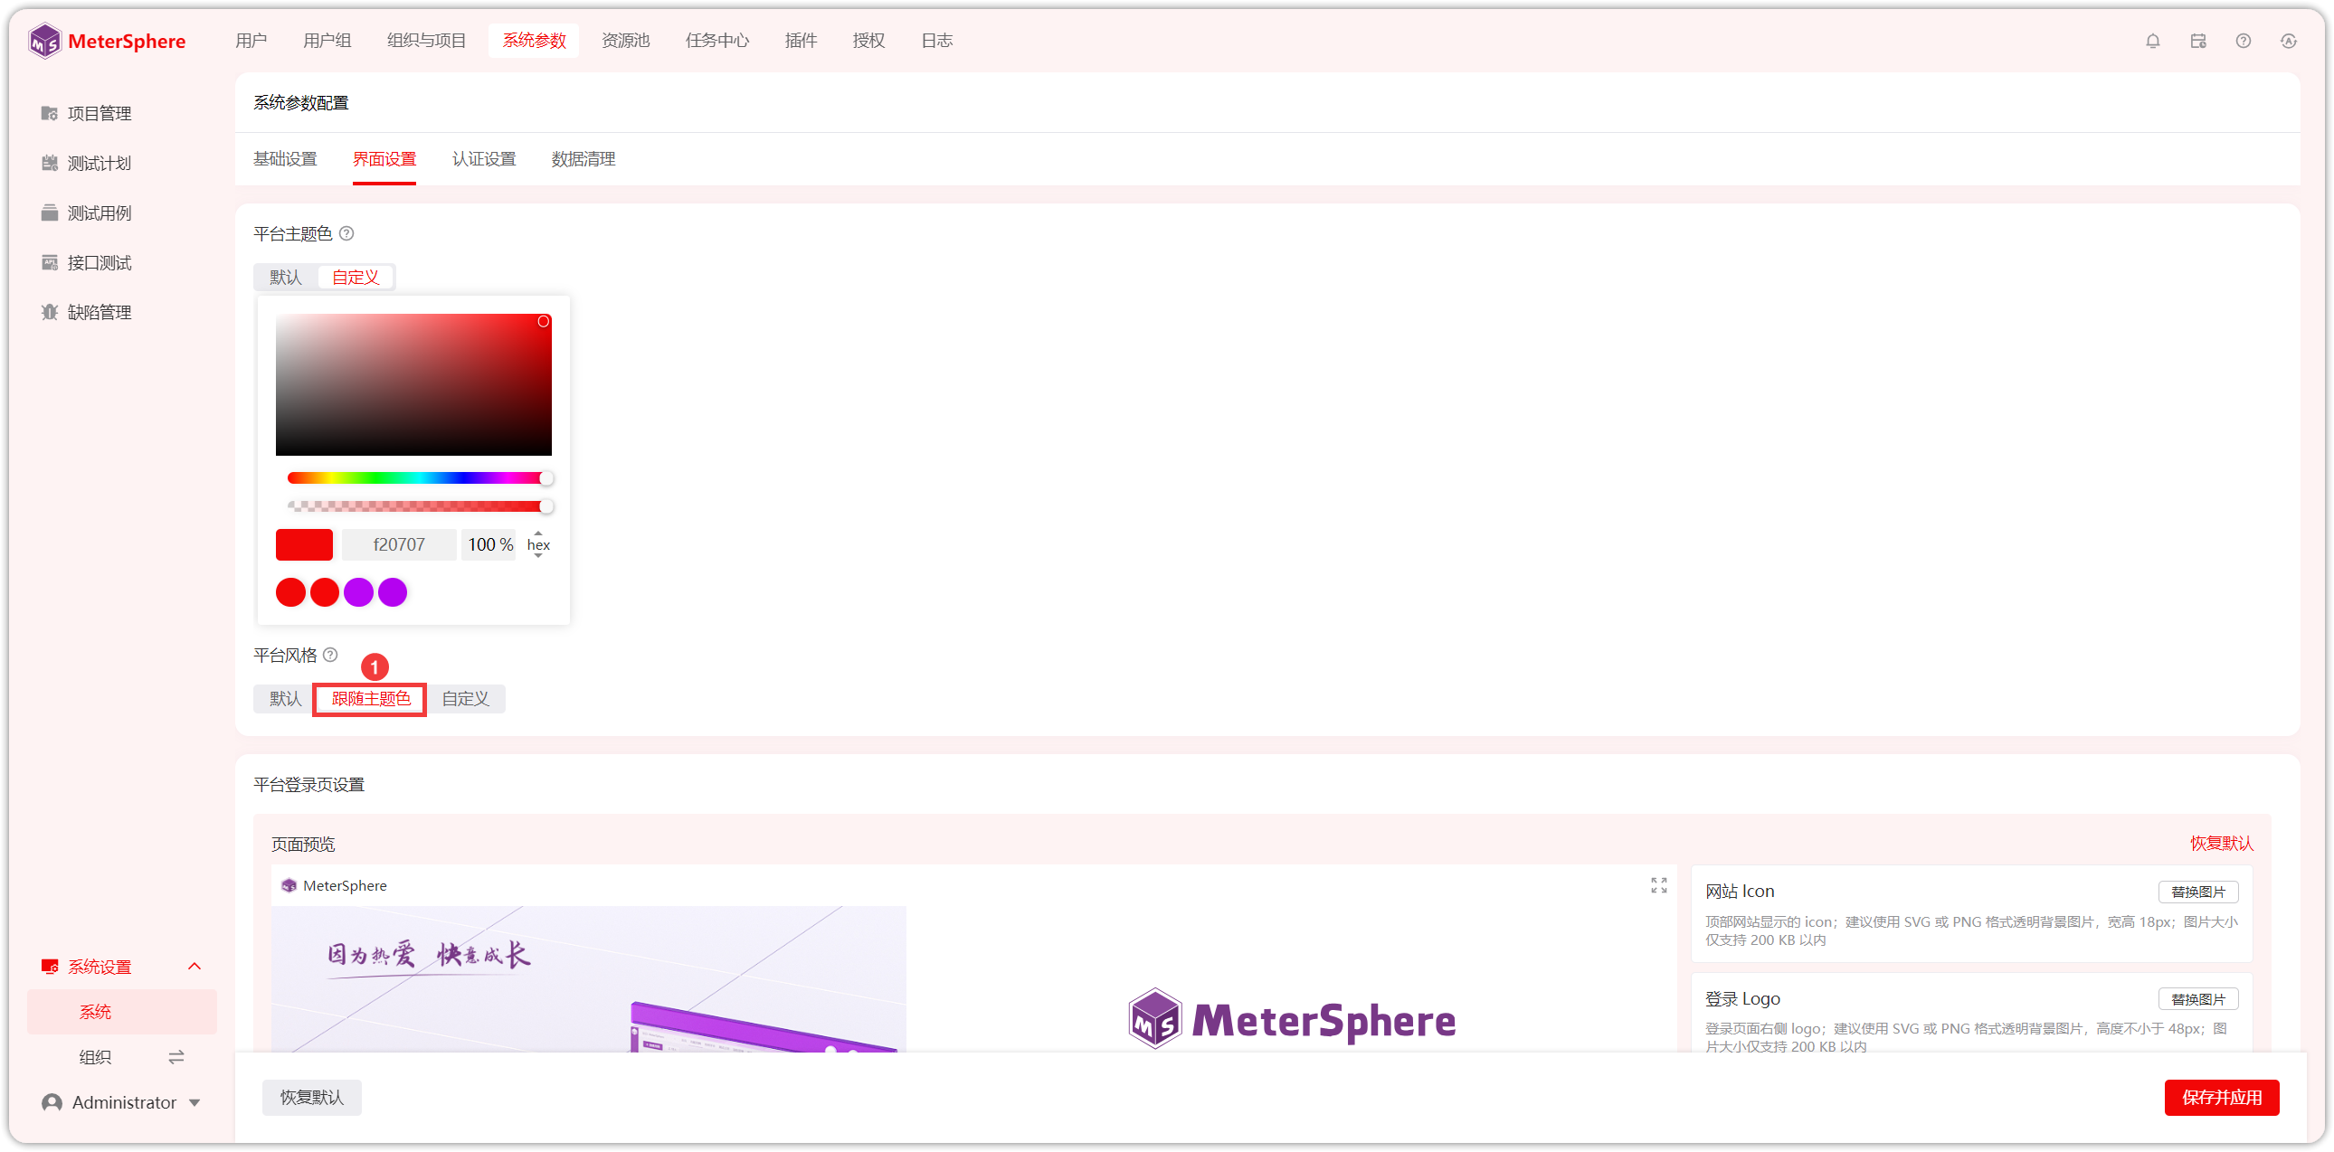Open the notifications bell icon
Screen dimensions: 2334x1152
pyautogui.click(x=2152, y=41)
